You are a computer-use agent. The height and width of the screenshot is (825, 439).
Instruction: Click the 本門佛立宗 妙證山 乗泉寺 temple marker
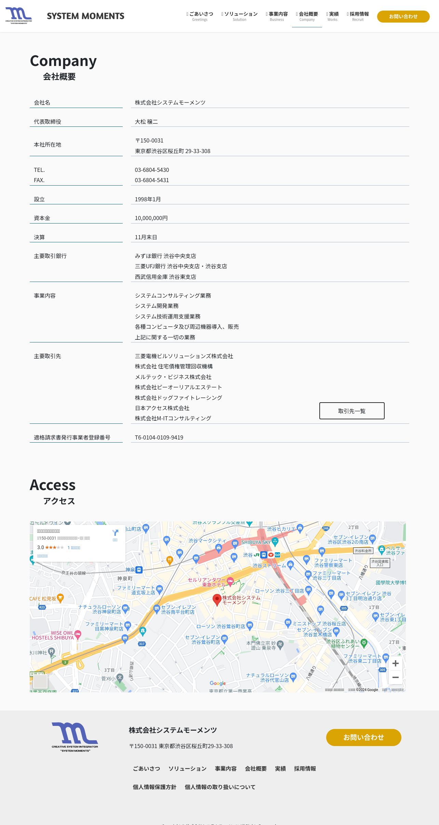tap(280, 644)
